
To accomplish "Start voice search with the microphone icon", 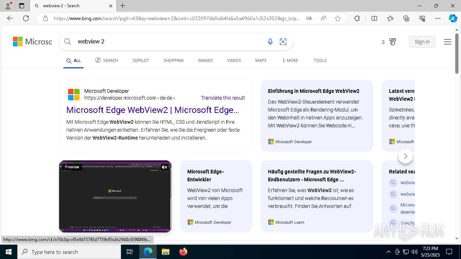I will pyautogui.click(x=270, y=42).
